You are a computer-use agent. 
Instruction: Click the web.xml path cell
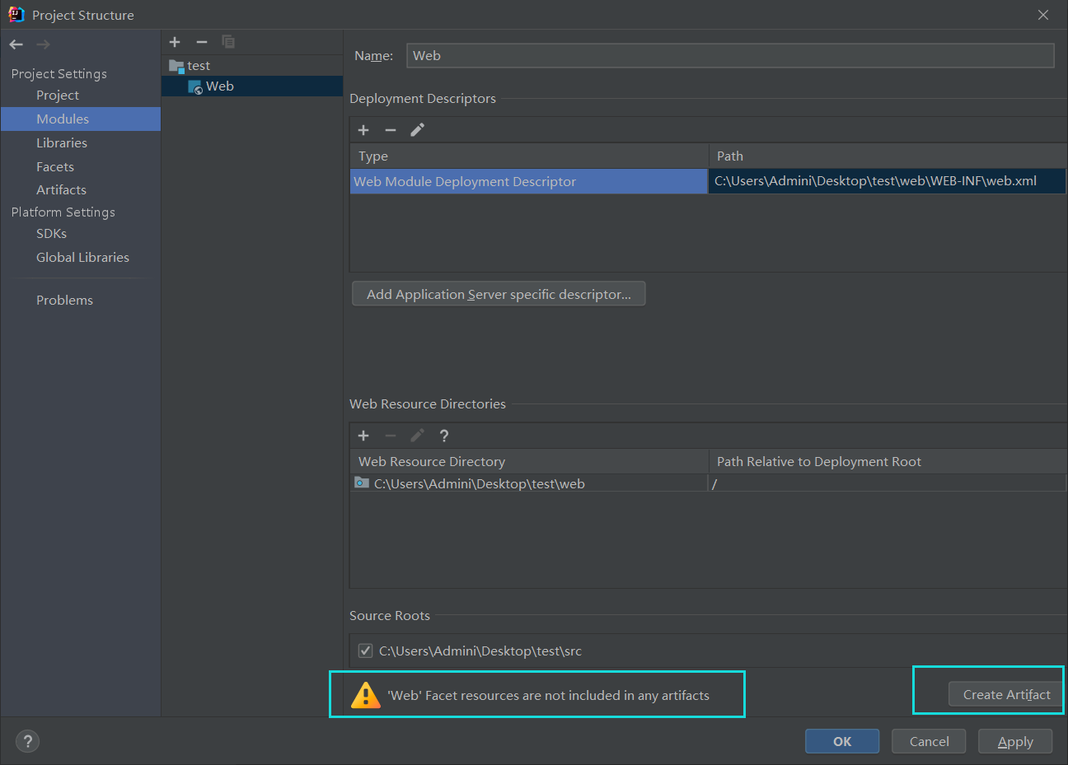pos(887,181)
